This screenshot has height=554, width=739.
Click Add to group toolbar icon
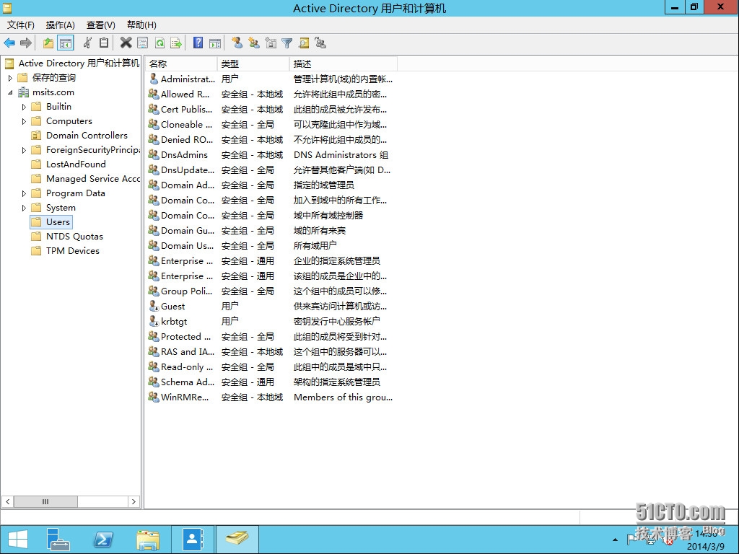(320, 43)
